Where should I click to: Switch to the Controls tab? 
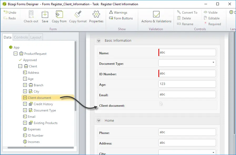(21, 37)
